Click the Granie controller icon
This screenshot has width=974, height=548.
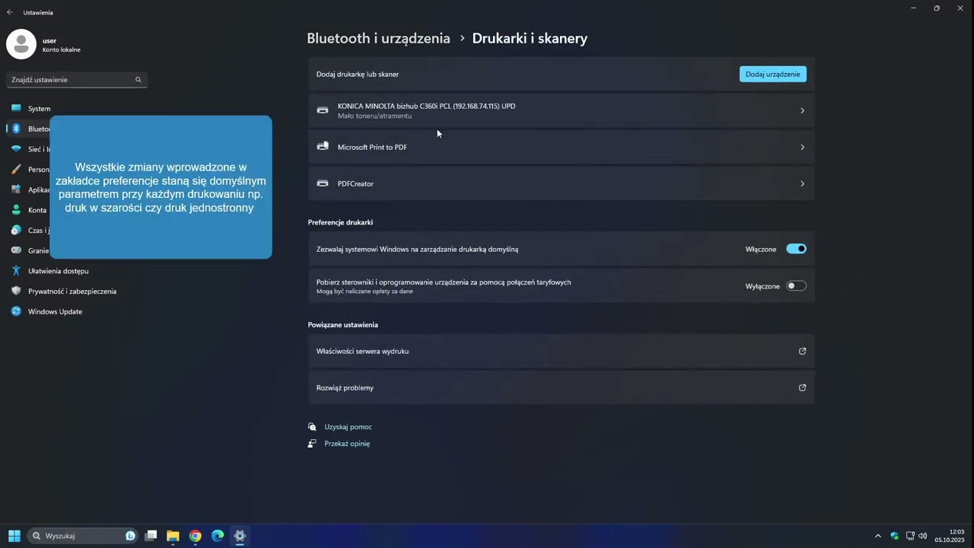pyautogui.click(x=16, y=250)
